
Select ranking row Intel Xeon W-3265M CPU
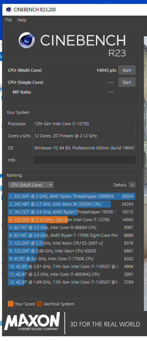72,204
